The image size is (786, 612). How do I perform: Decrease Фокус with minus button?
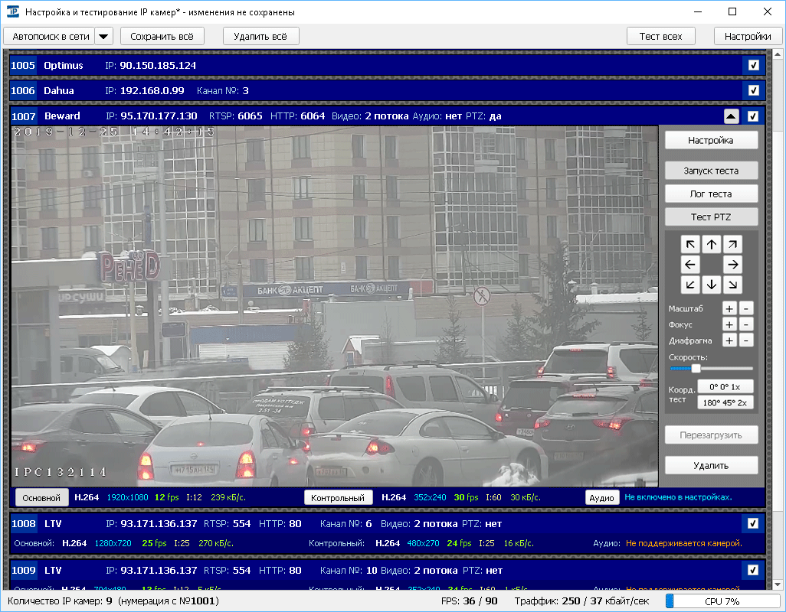coord(746,325)
